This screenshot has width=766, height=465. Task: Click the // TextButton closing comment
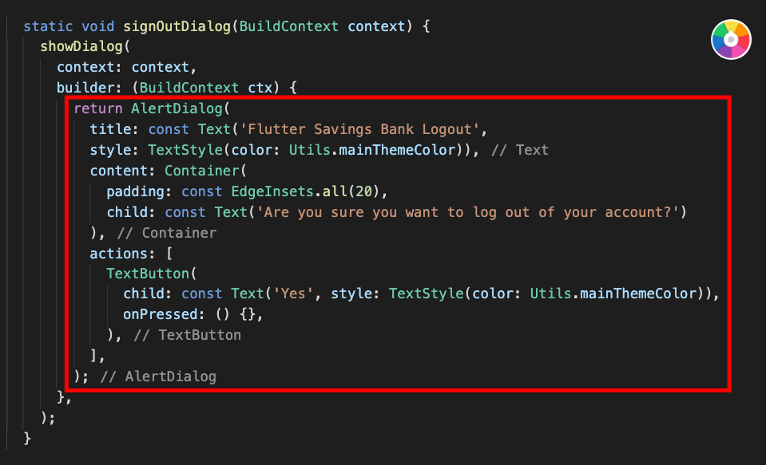pos(187,335)
